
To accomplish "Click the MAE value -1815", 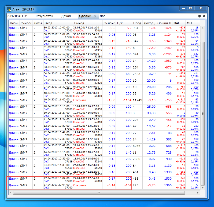I will tap(181, 99).
